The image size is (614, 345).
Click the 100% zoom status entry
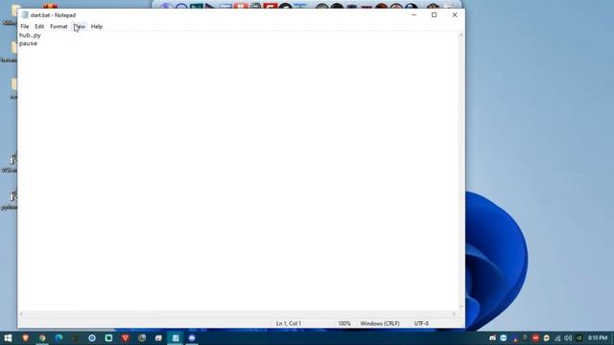tap(344, 324)
